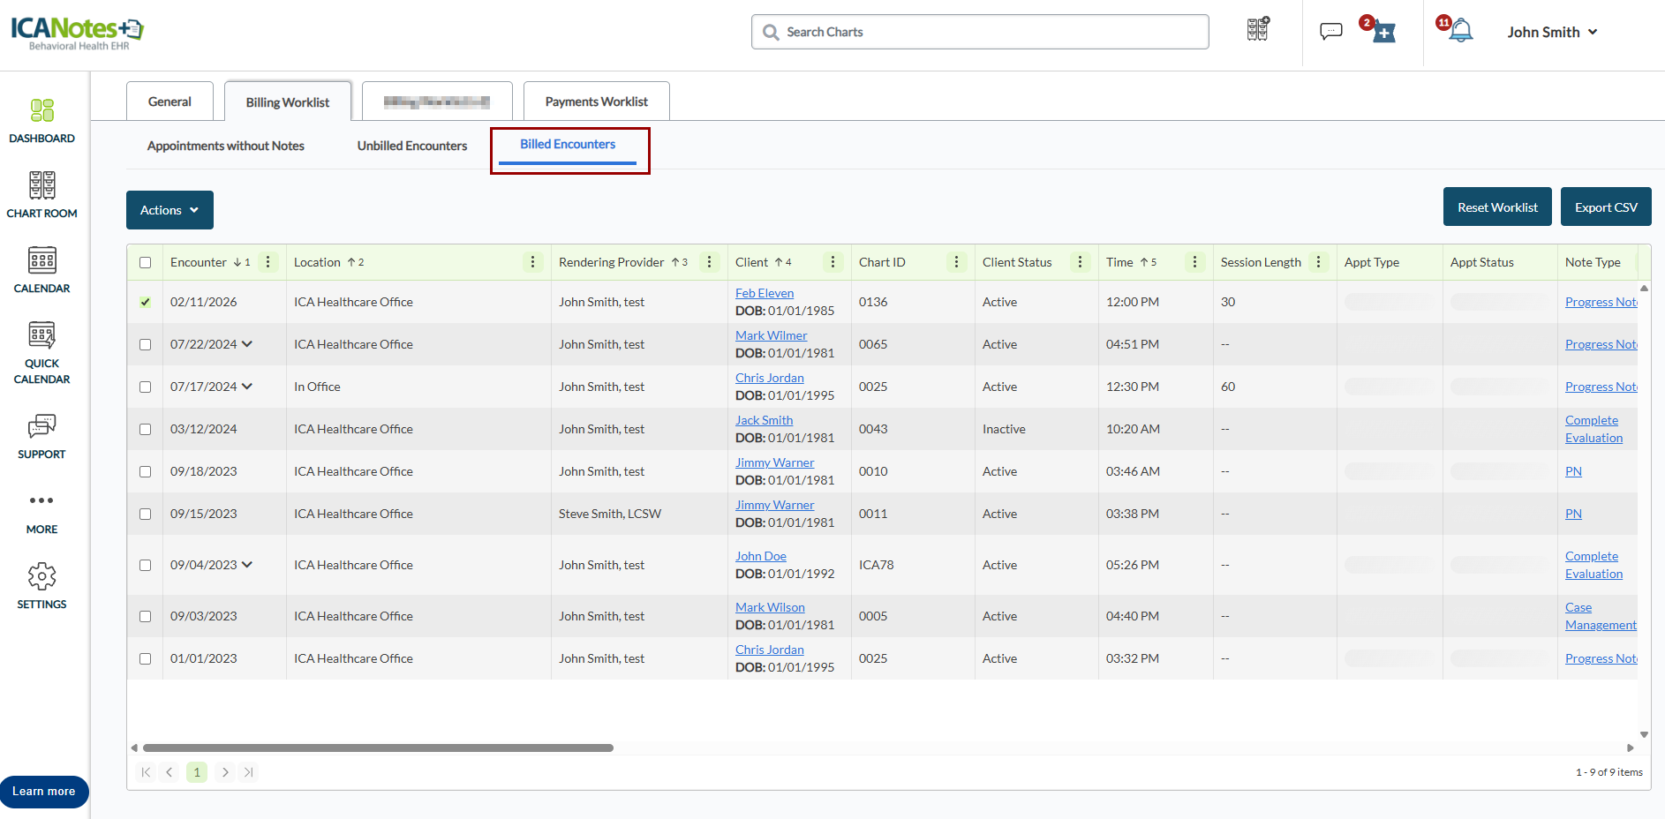Expand the 07/22/2024 encounter row
Viewport: 1665px width, 819px height.
click(x=247, y=344)
